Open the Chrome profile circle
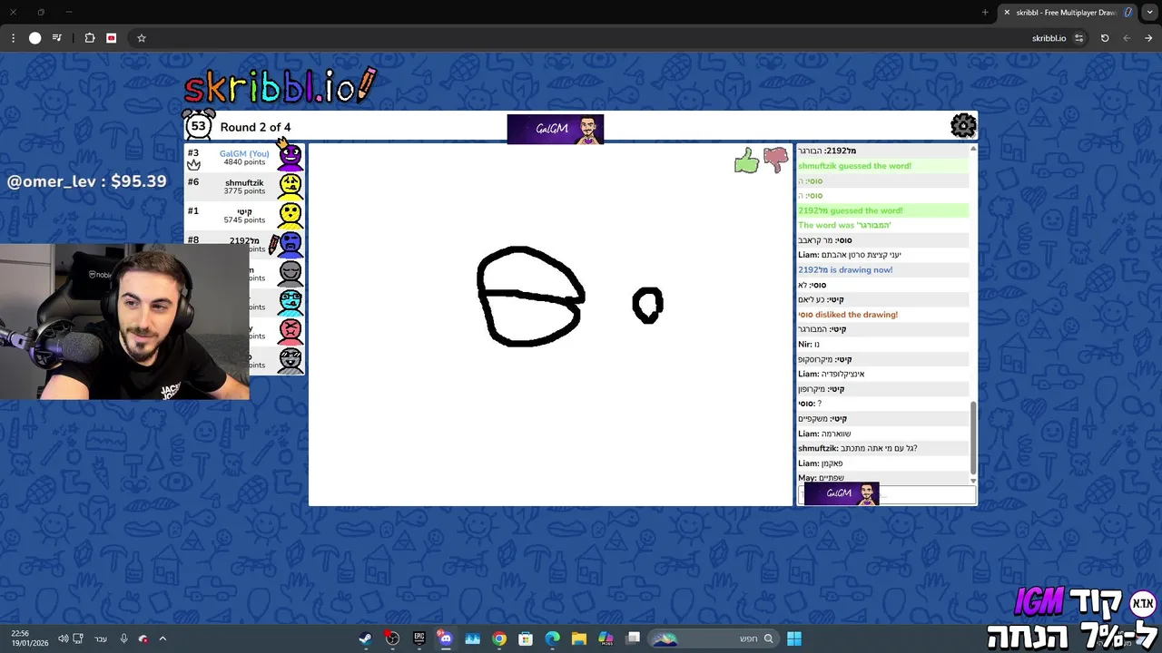 pos(35,38)
